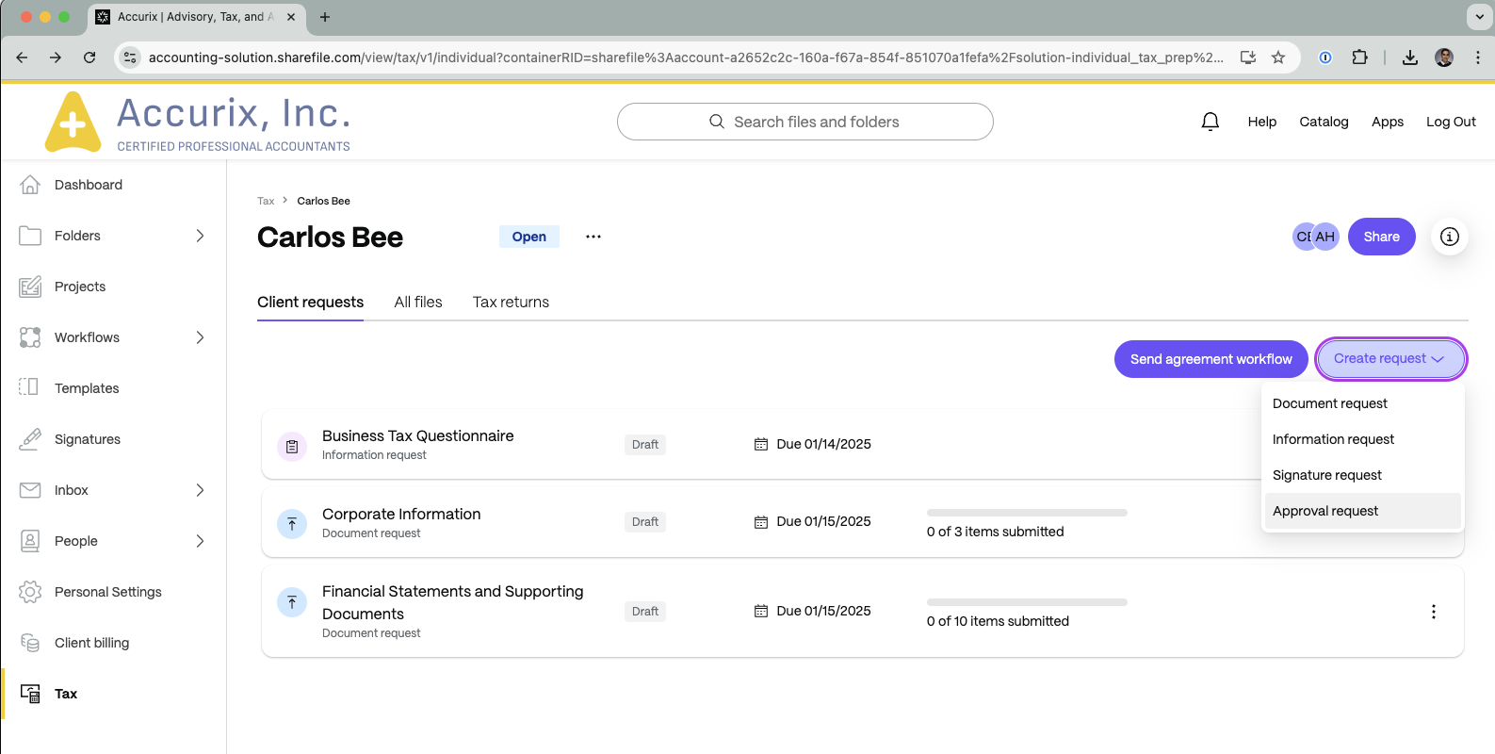Open the Templates sidebar icon
This screenshot has height=754, width=1495.
(30, 388)
